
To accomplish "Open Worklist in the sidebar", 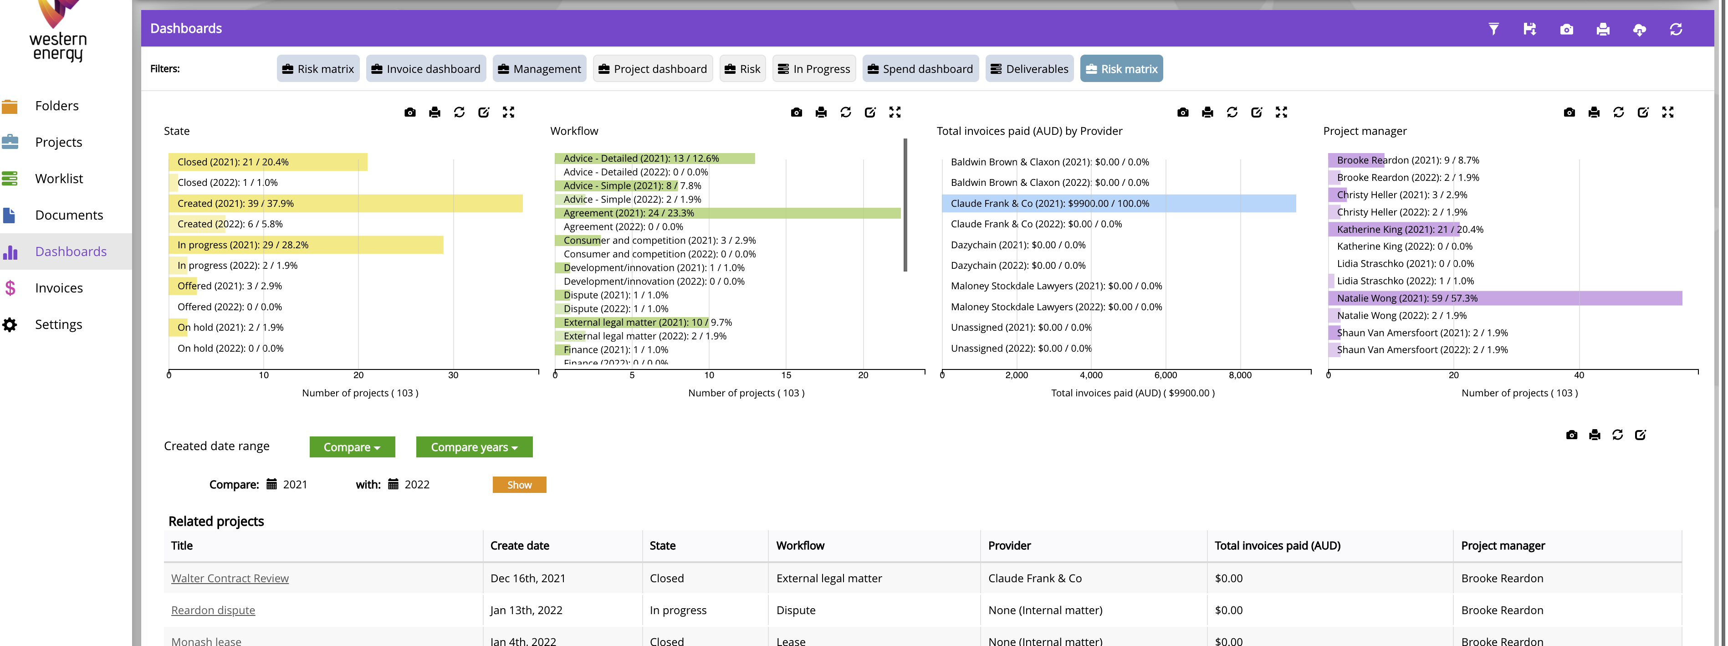I will 59,179.
